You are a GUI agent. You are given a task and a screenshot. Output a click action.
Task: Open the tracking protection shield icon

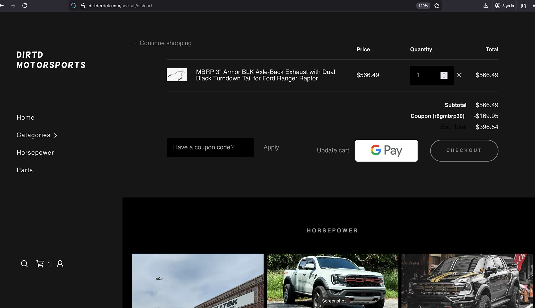coord(74,6)
